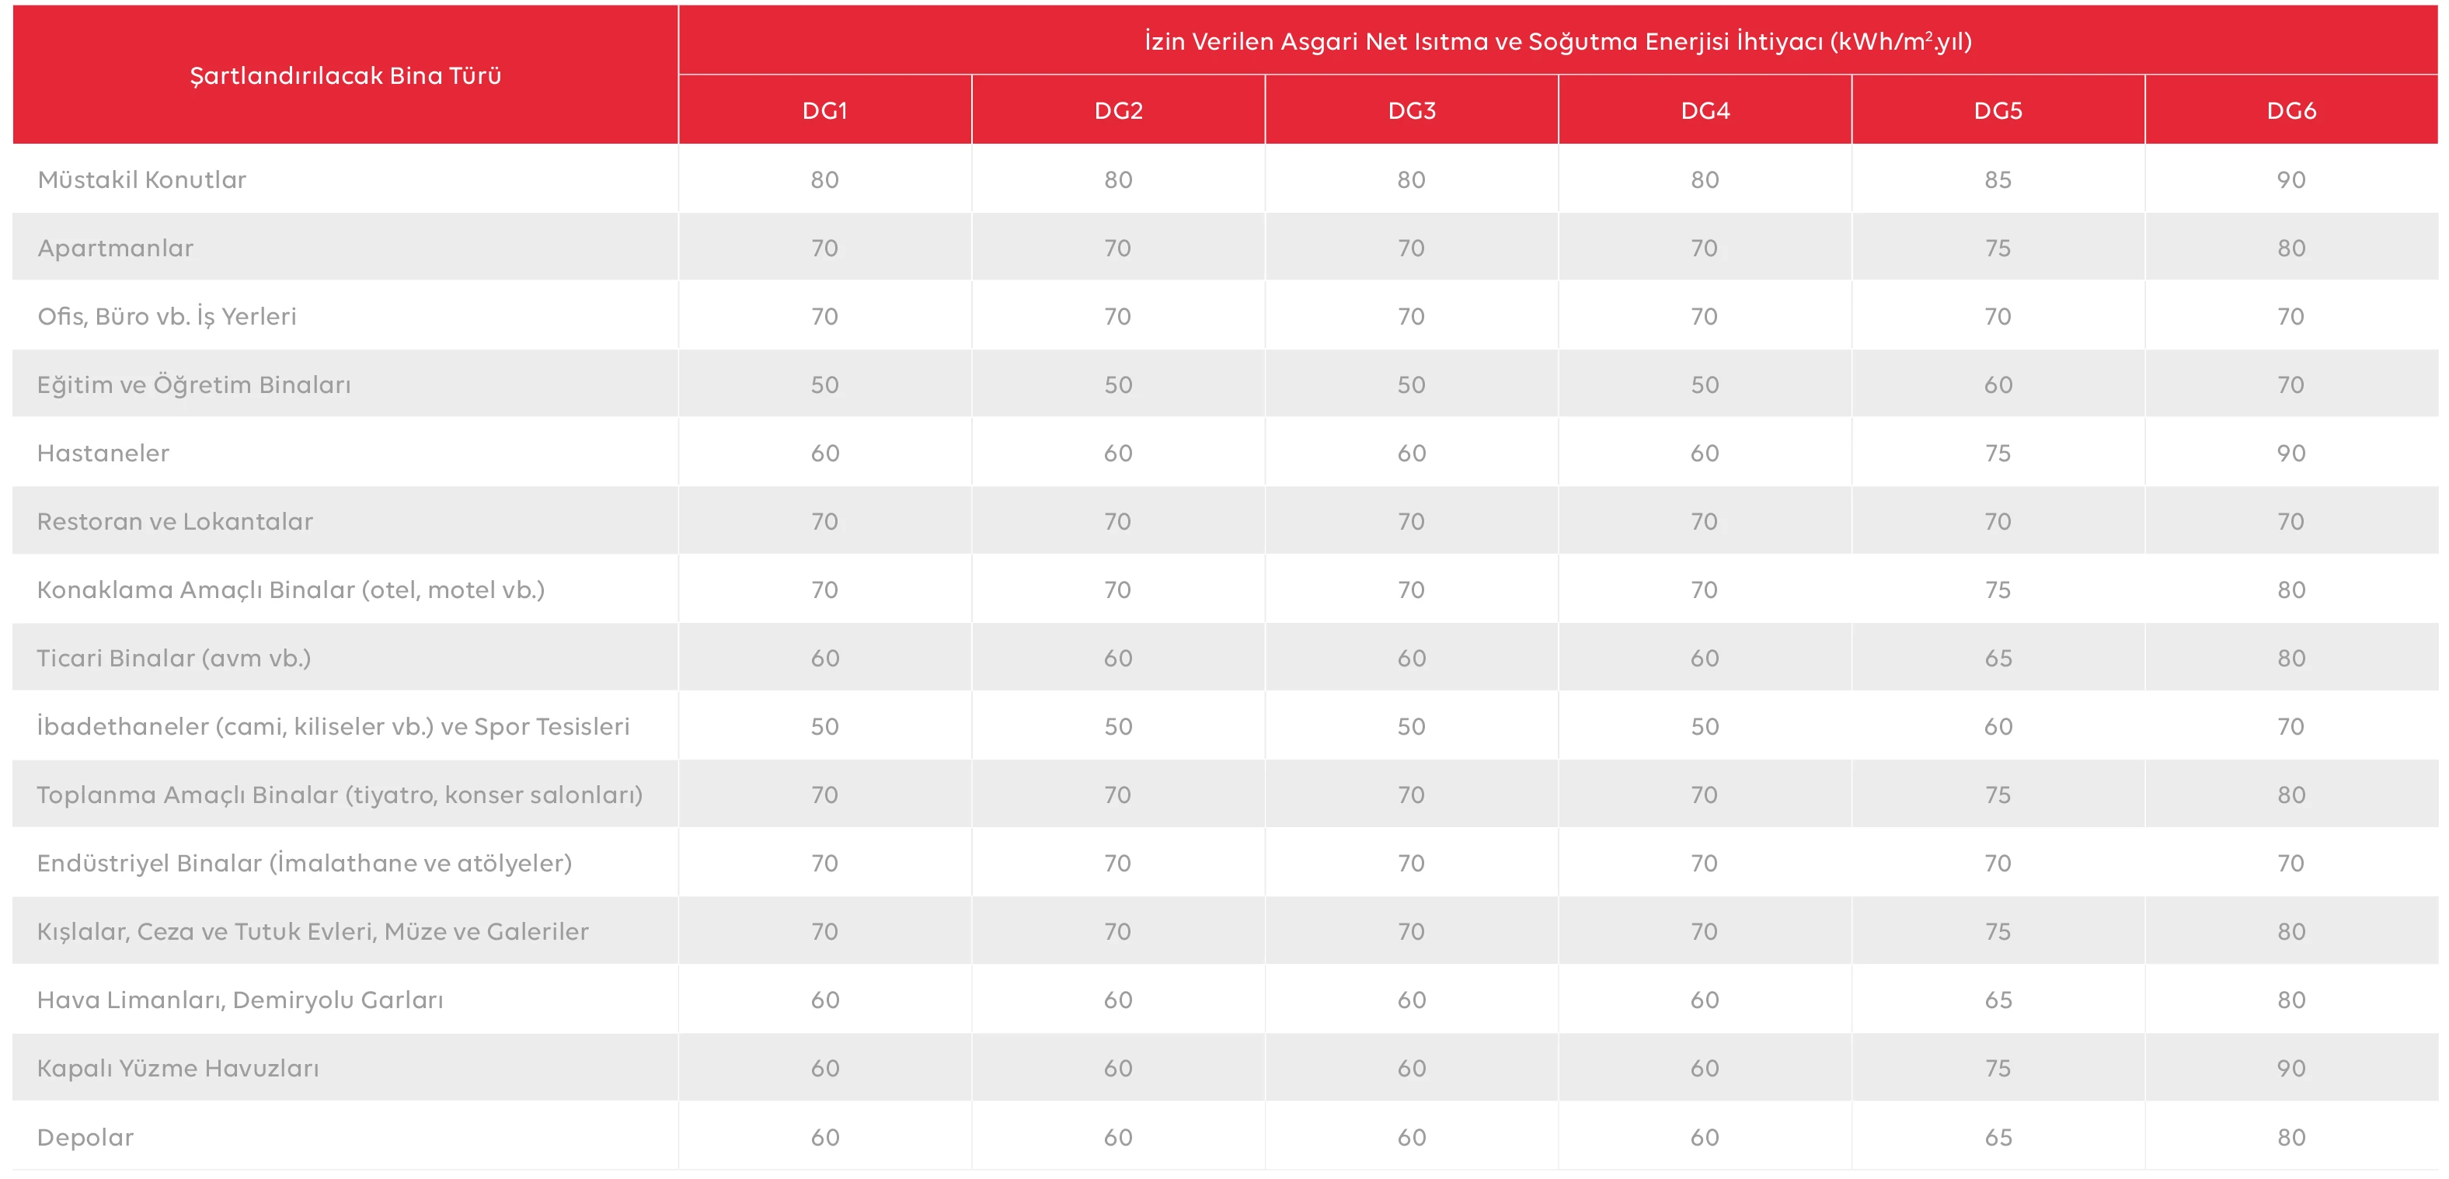This screenshot has height=1179, width=2449.
Task: Click the Restoran ve Lokantalar label
Action: pos(175,522)
